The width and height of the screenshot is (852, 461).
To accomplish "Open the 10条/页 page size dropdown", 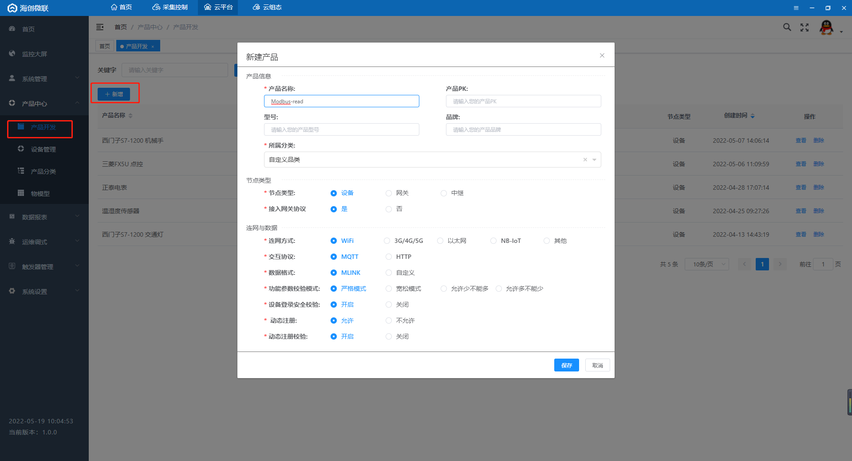I will coord(707,264).
